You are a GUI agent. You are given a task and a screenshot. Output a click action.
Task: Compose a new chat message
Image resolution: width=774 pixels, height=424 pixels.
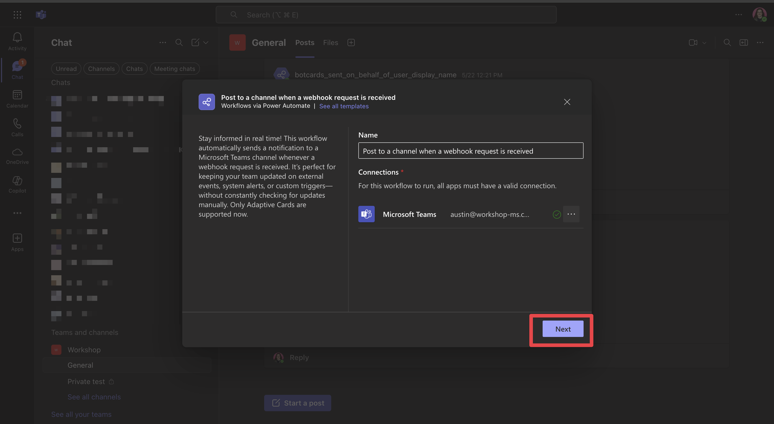click(x=195, y=42)
